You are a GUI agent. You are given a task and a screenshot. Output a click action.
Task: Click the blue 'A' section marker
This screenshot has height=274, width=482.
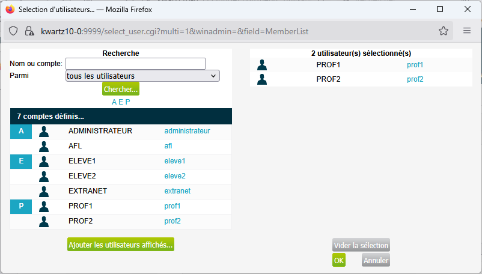21,131
